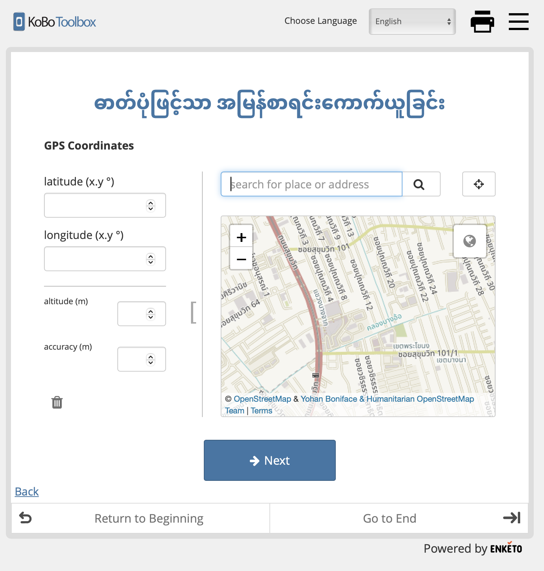
Task: Click the Back link
Action: click(27, 491)
